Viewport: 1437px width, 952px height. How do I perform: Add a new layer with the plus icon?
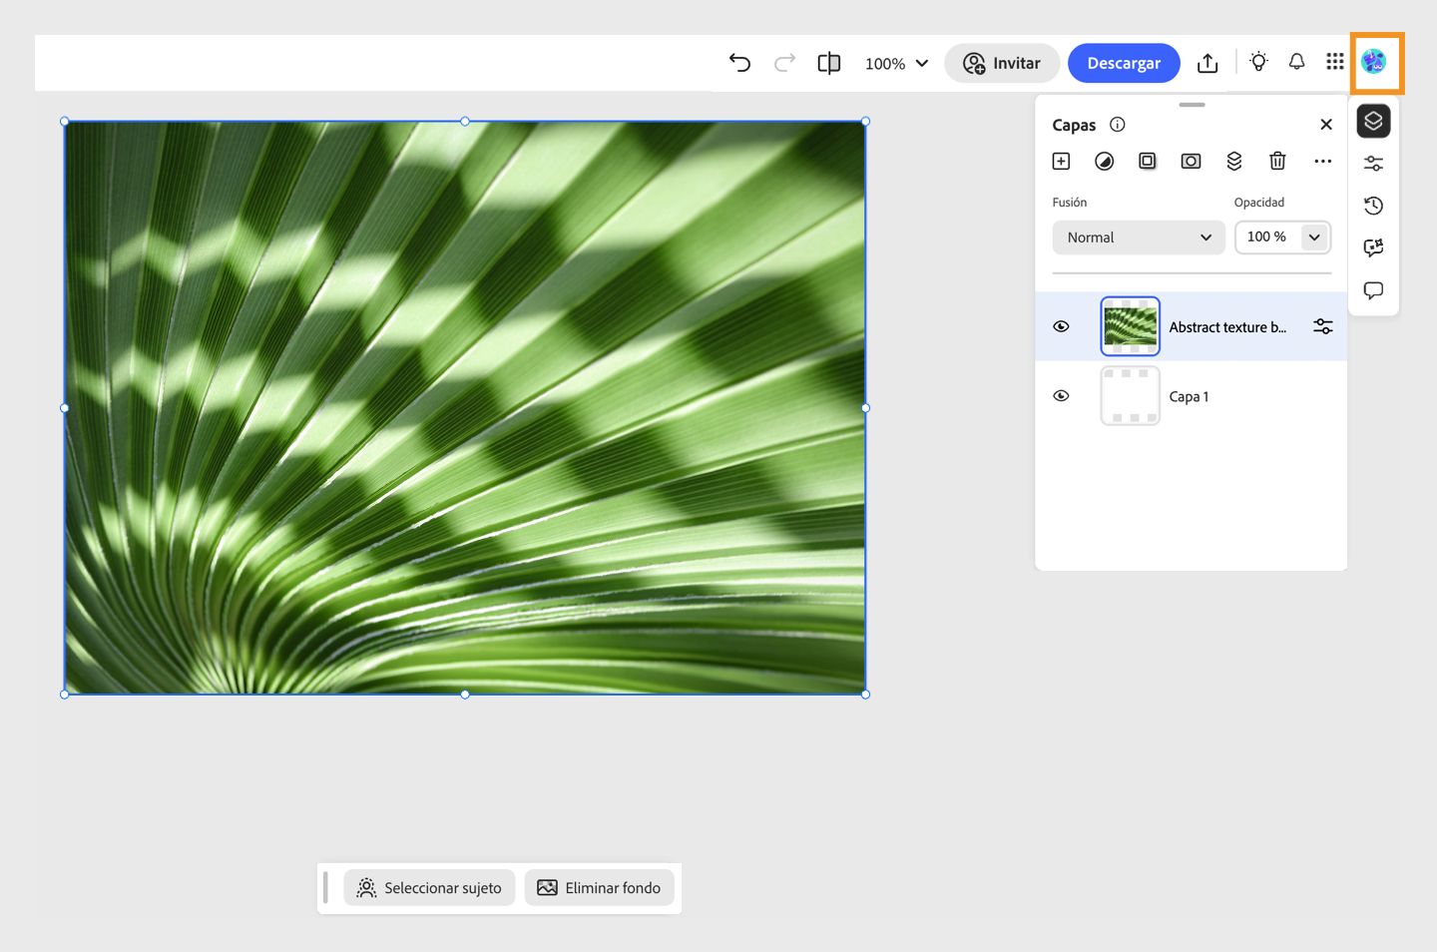pyautogui.click(x=1061, y=161)
